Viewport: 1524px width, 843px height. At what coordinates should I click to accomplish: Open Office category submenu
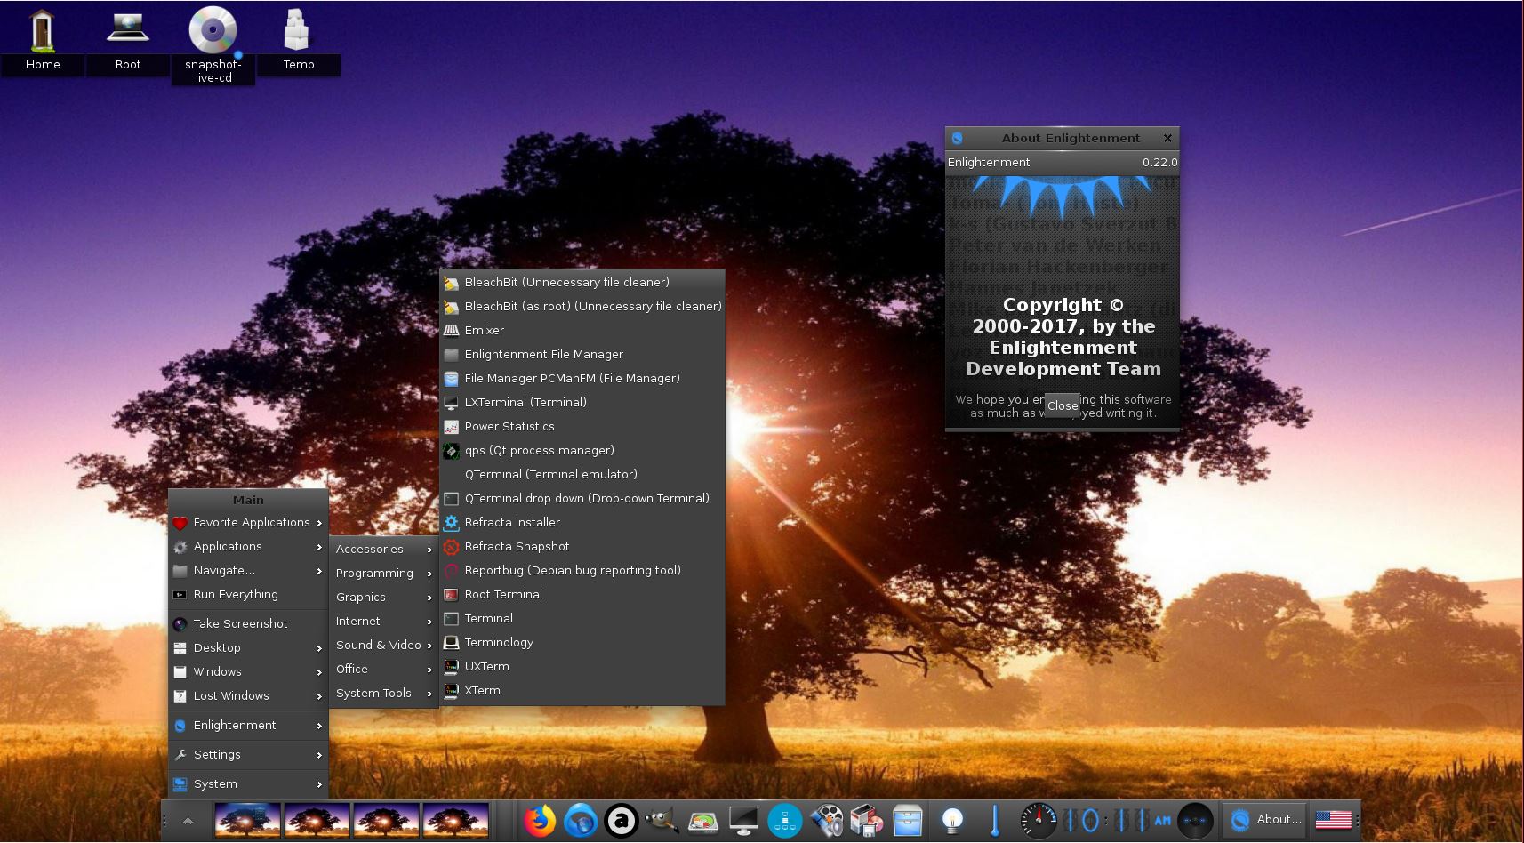(x=384, y=669)
